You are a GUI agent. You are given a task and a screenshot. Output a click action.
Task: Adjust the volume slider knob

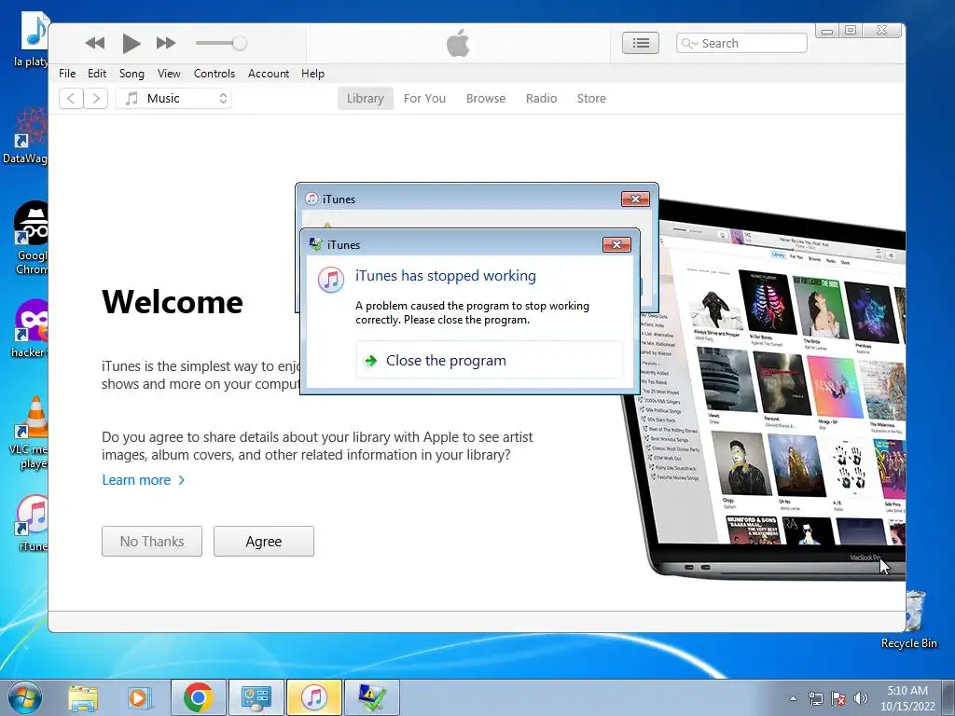[x=240, y=43]
